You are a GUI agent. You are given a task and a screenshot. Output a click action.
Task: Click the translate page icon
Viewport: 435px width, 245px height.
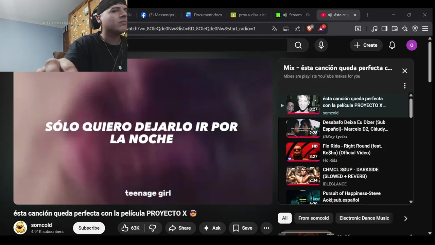(x=275, y=29)
